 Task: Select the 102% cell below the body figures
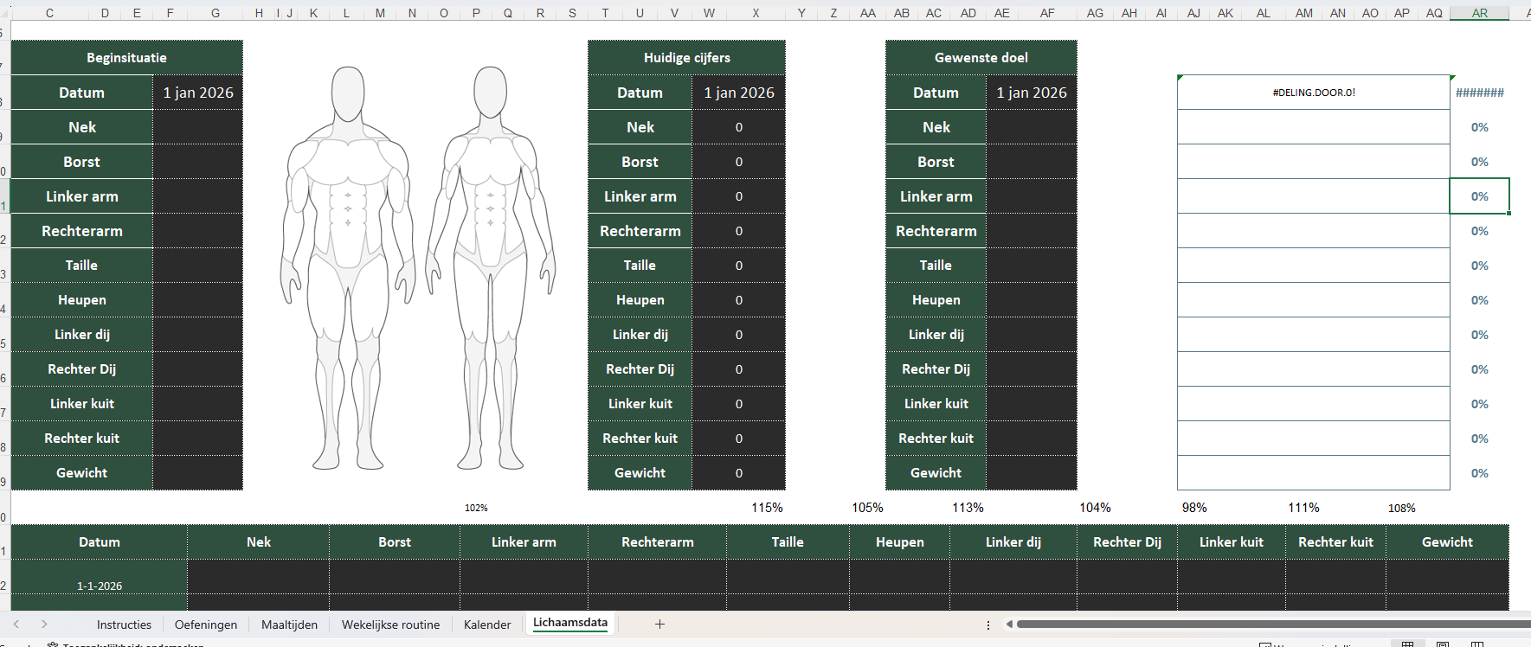[476, 508]
